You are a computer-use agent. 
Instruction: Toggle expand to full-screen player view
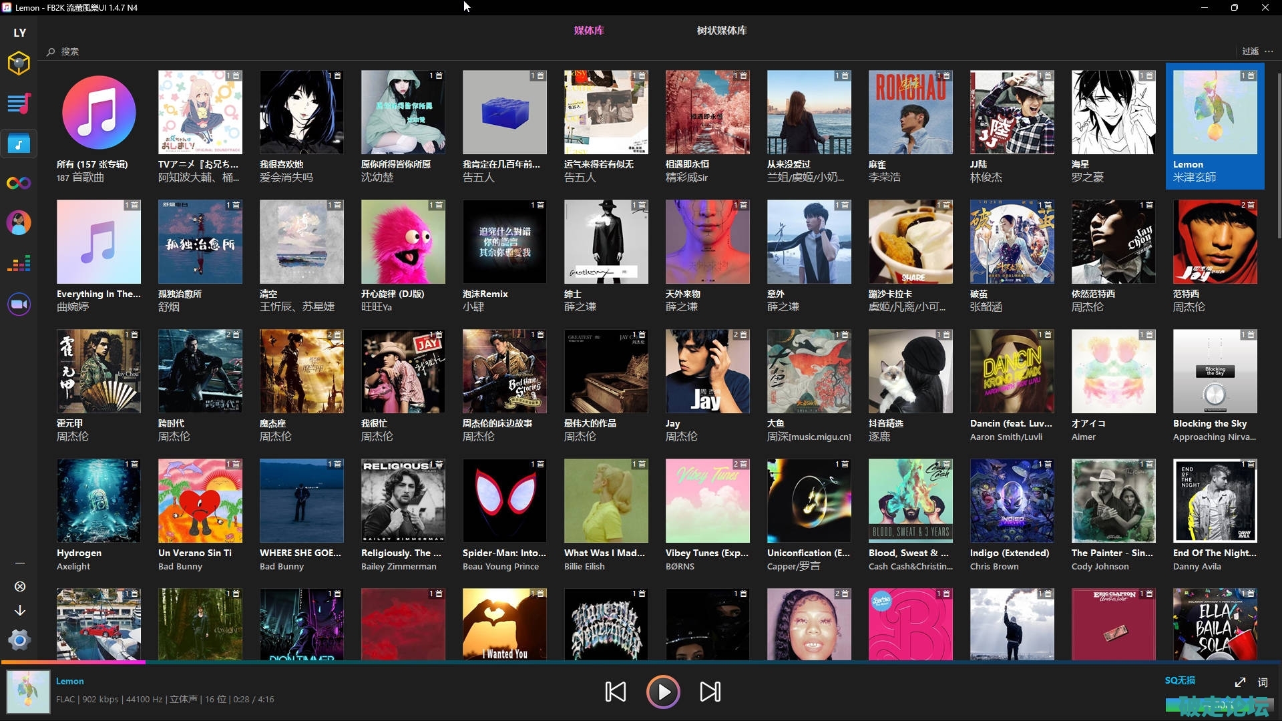1240,682
